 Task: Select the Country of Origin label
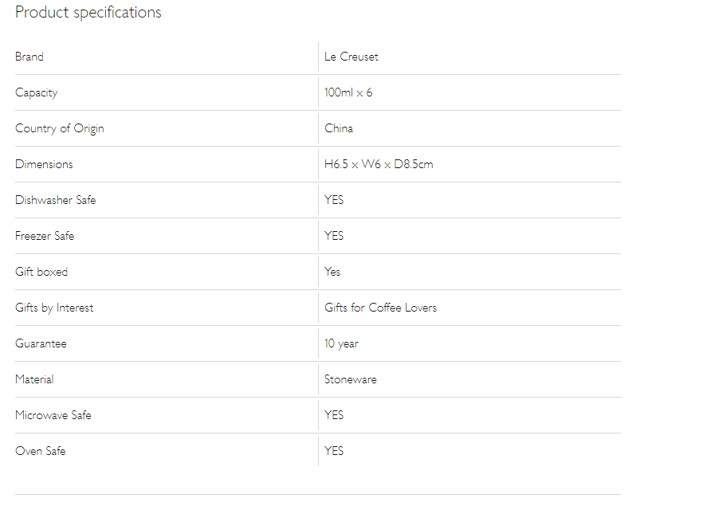(x=60, y=128)
